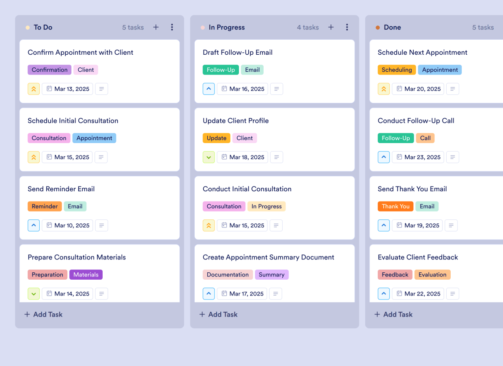Click Add Task in the Done column
The width and height of the screenshot is (503, 366).
pos(393,314)
